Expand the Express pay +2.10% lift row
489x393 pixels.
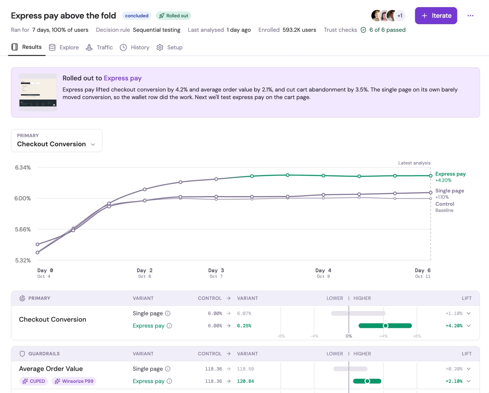coord(469,381)
